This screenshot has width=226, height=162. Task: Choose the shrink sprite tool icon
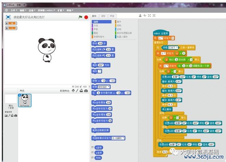[x=154, y=16]
